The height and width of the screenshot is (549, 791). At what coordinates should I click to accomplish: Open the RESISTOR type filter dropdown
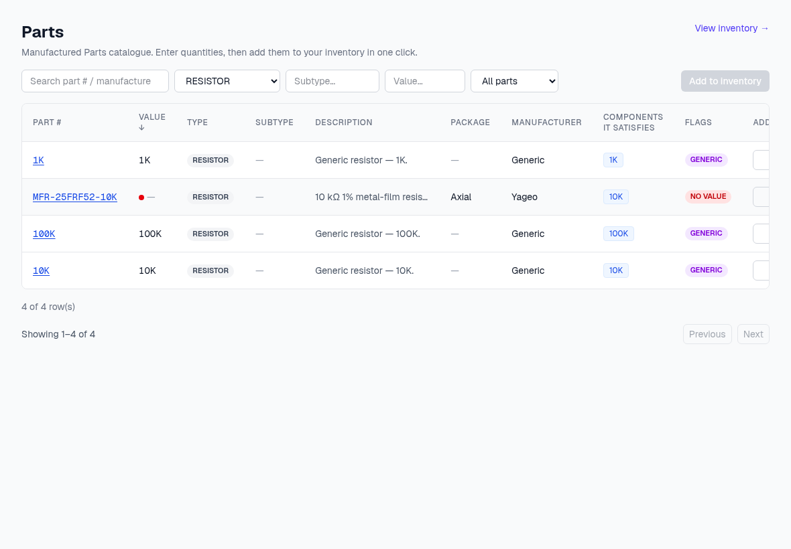[227, 81]
